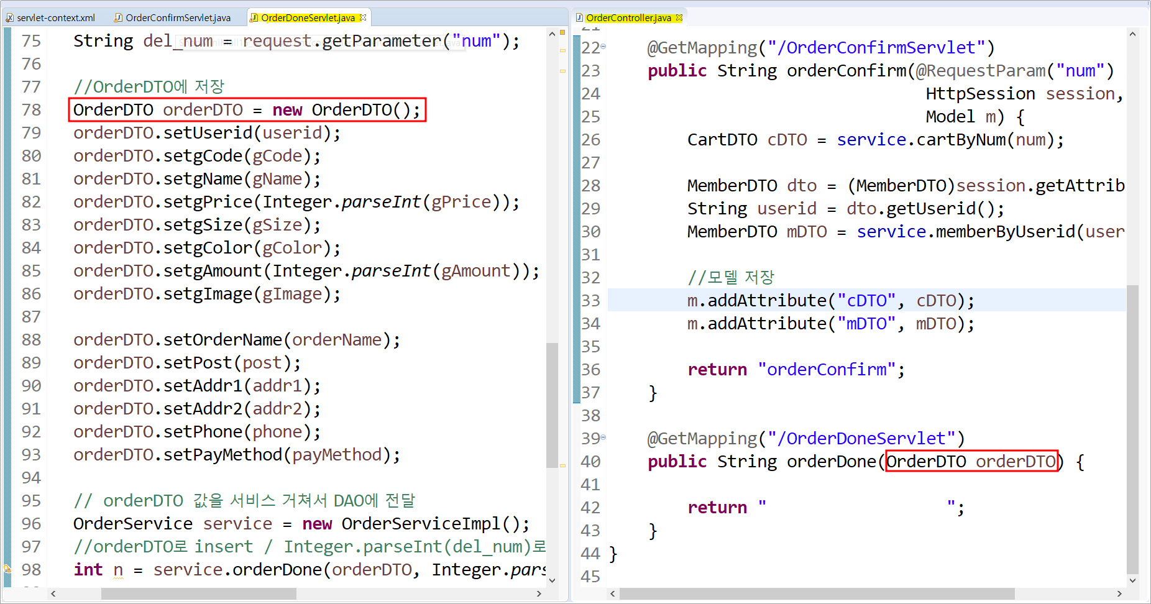Click 'orderDTO.setgImage(gImage);' on line 86
This screenshot has width=1151, height=604.
tap(207, 294)
